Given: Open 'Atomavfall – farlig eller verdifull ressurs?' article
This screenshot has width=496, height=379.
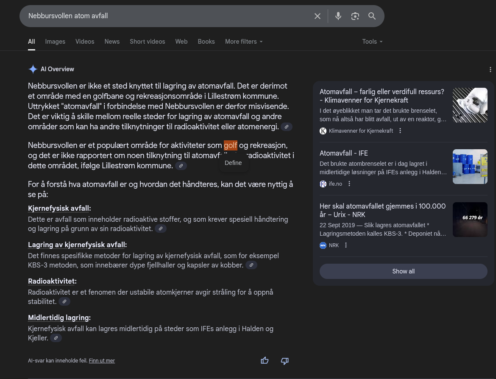Looking at the screenshot, I should (382, 96).
